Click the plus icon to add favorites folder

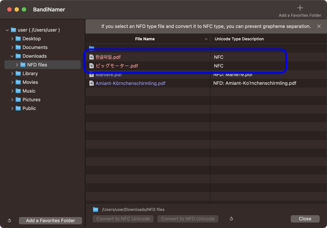click(x=300, y=8)
